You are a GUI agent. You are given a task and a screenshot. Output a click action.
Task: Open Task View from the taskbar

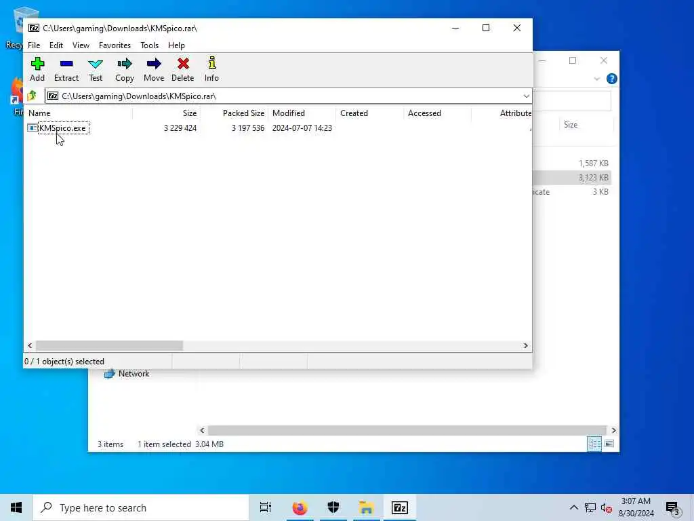(266, 507)
